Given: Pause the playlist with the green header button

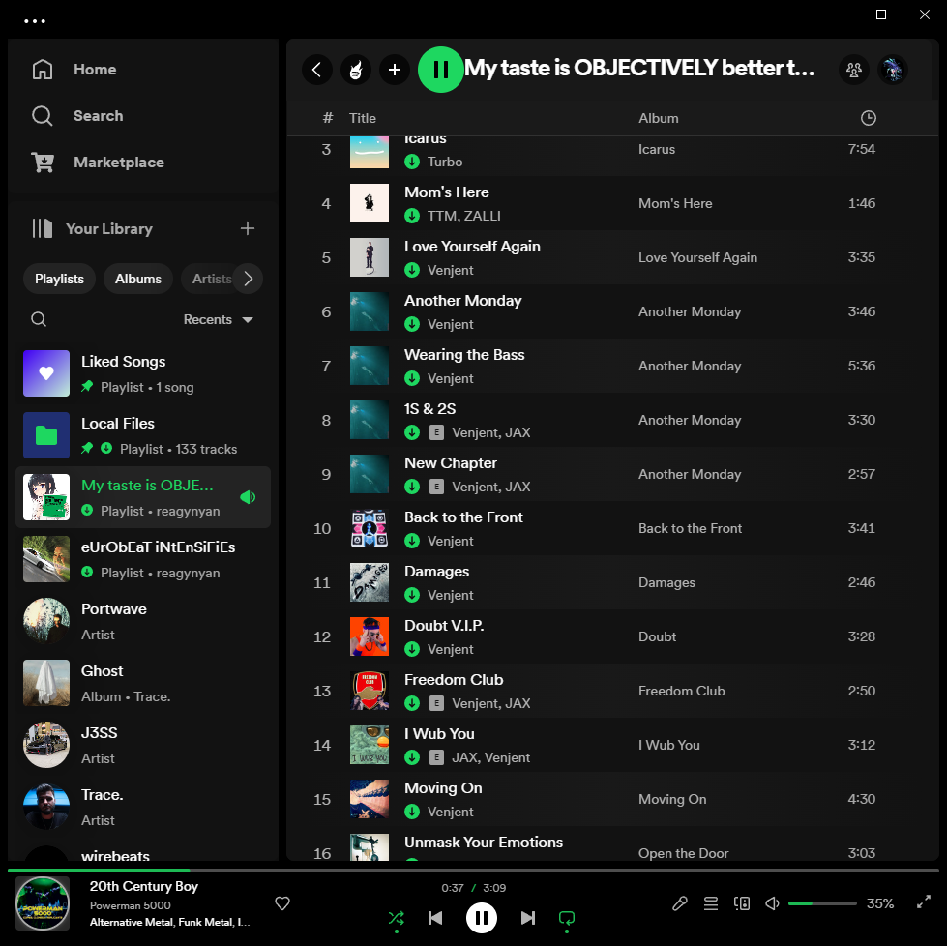Looking at the screenshot, I should click(x=441, y=70).
